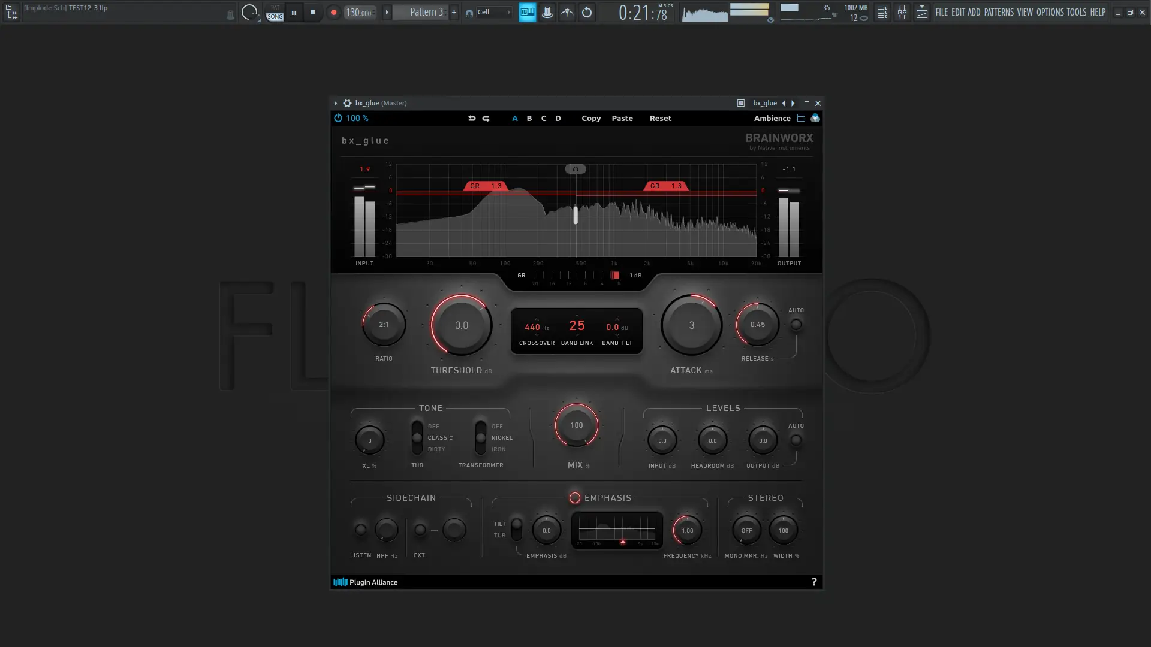Open the Piano roll toolbar icon
Viewport: 1151px width, 647px height.
click(x=923, y=12)
